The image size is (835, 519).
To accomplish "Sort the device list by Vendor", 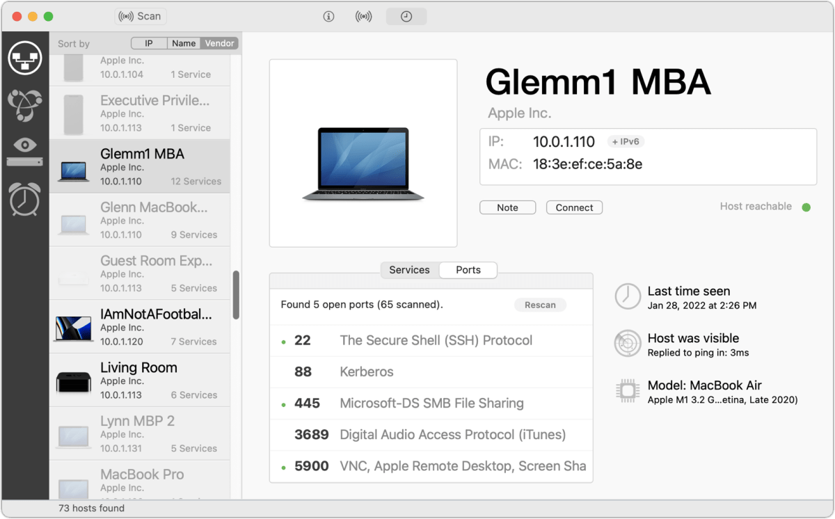I will tap(220, 43).
